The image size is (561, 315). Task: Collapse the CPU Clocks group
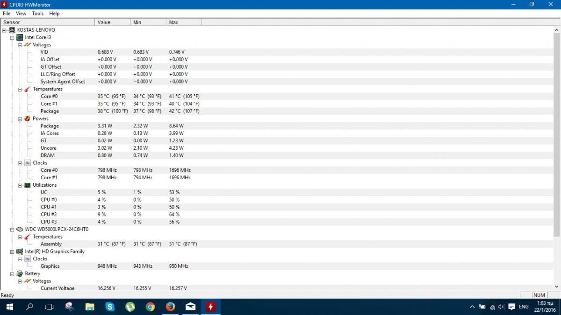[20, 163]
